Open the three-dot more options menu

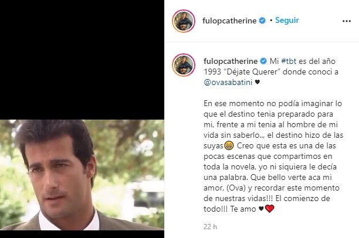coord(347,21)
